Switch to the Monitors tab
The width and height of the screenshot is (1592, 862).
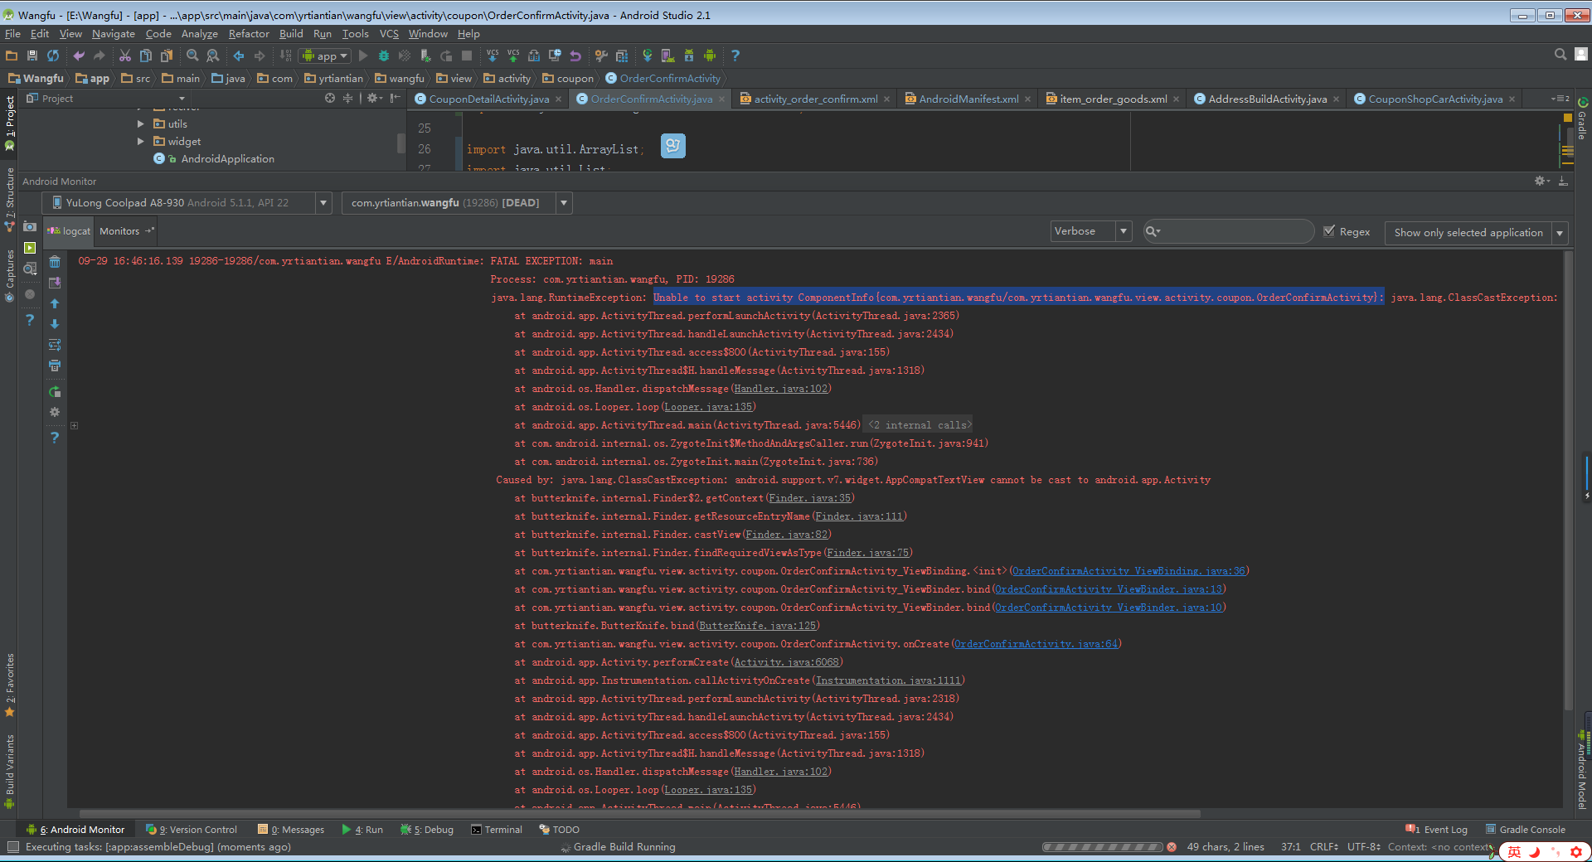click(126, 231)
